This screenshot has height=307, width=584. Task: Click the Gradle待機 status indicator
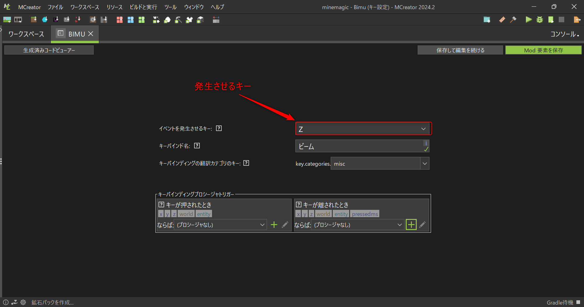coord(563,302)
